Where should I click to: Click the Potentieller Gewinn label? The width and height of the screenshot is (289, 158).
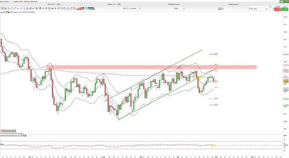pos(174,4)
